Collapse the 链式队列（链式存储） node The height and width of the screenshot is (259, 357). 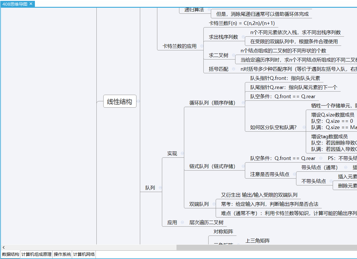tap(243, 166)
